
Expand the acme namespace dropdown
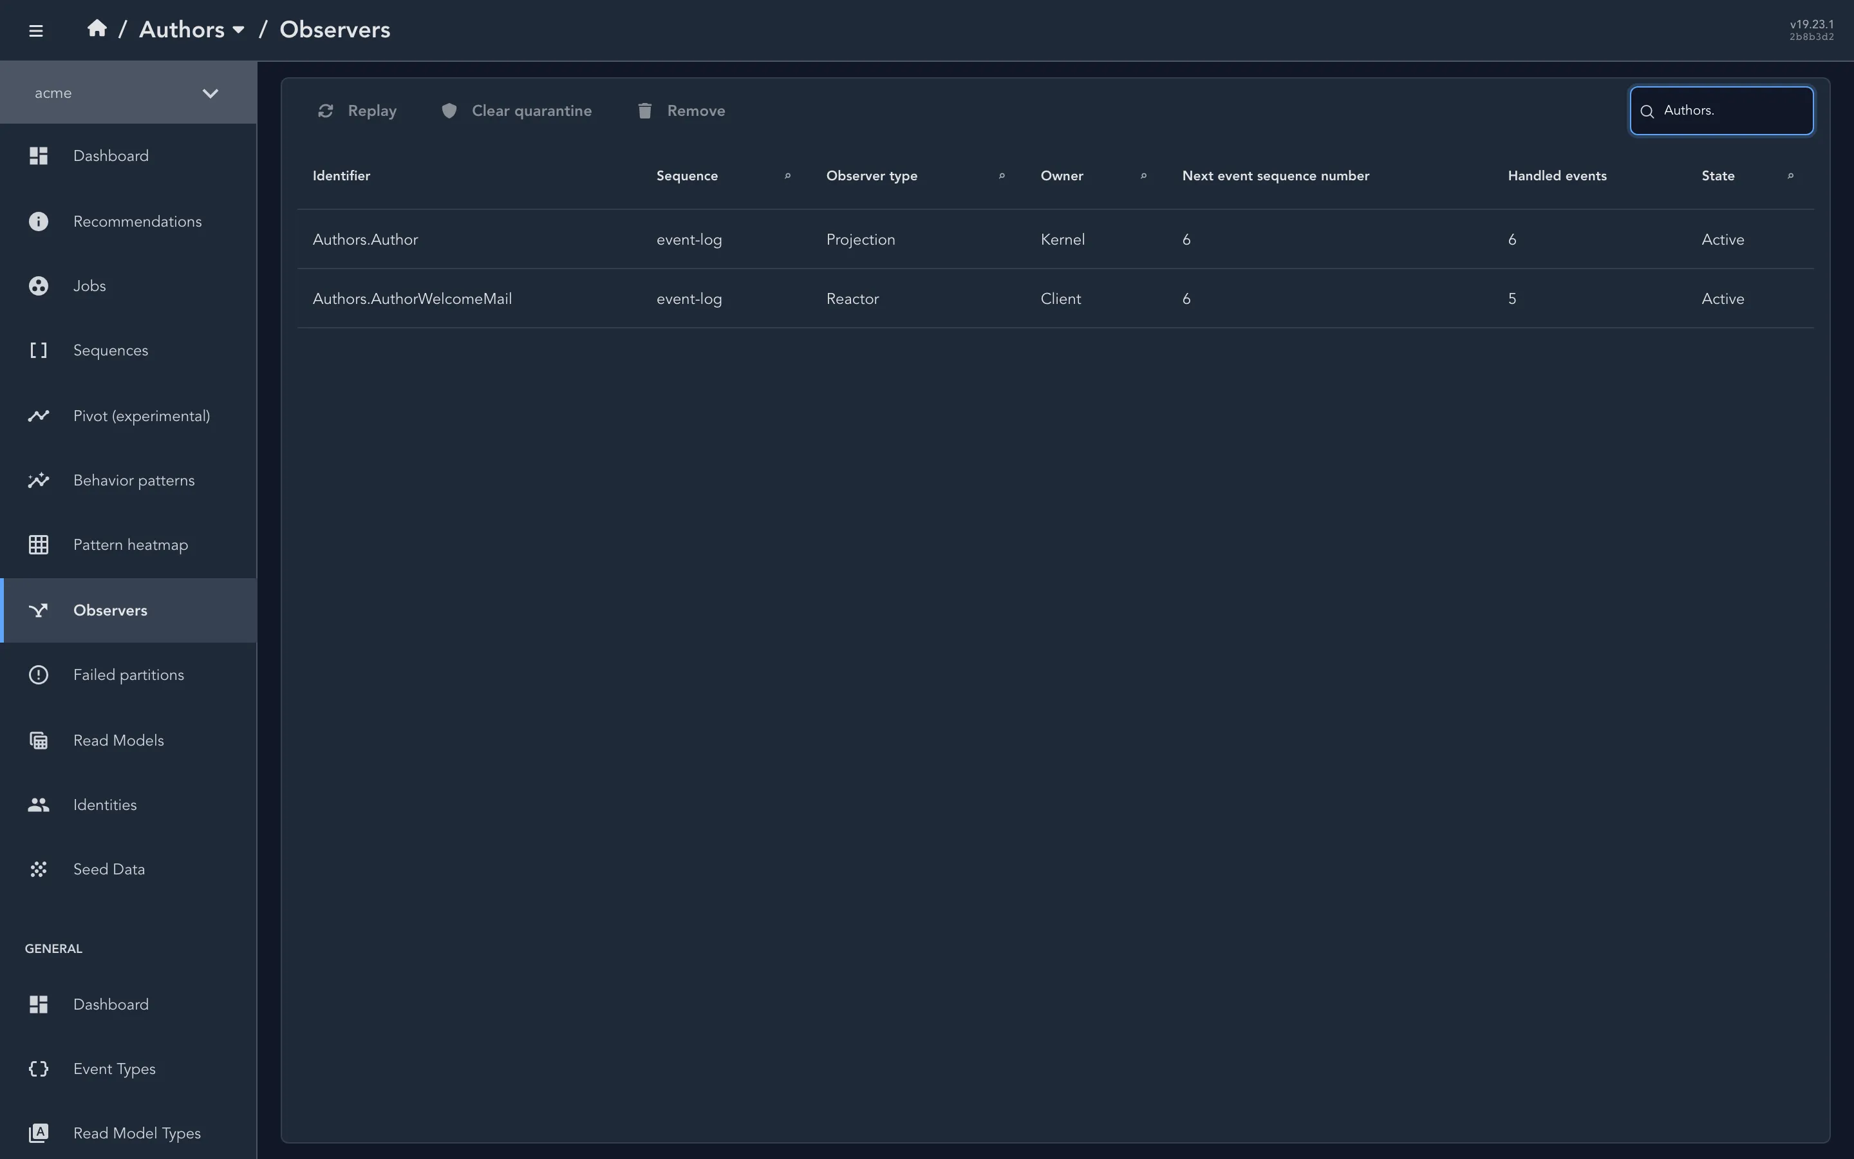coord(128,93)
